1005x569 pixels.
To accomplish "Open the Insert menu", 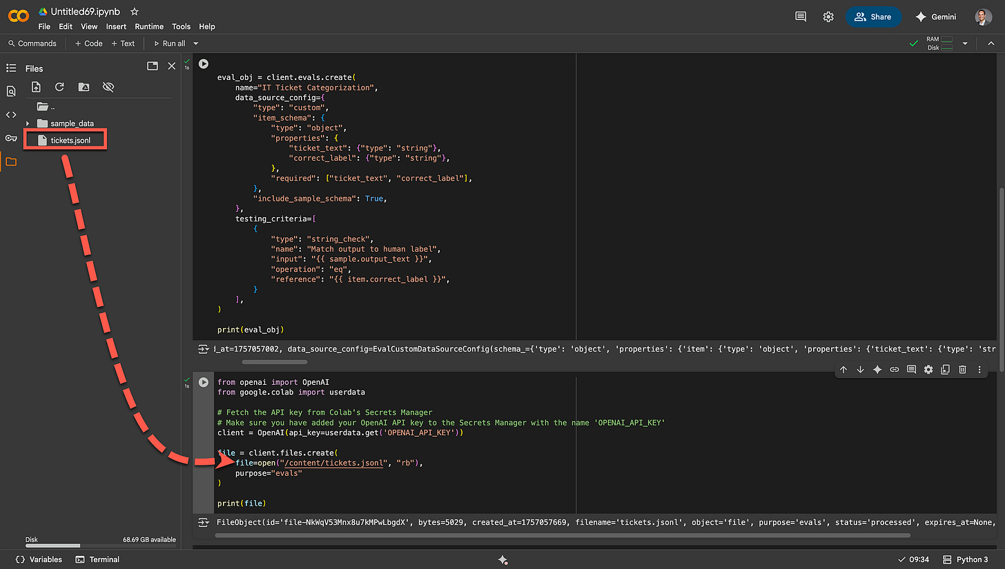I will [x=116, y=26].
